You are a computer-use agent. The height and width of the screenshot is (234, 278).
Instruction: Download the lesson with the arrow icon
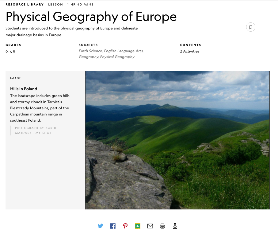point(175,226)
